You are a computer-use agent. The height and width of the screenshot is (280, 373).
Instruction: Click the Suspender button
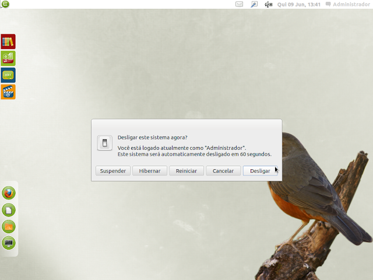point(113,171)
